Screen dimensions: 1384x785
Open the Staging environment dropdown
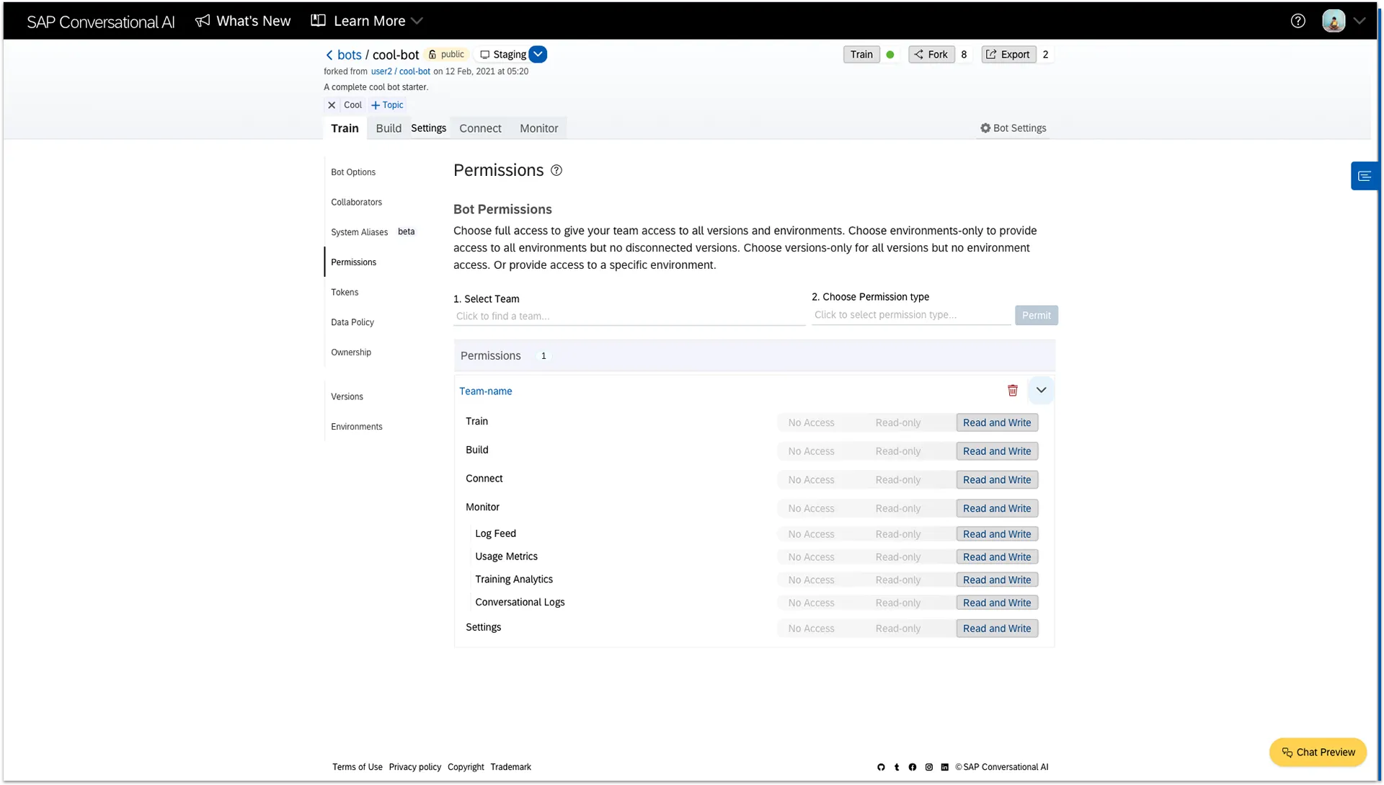pos(538,55)
